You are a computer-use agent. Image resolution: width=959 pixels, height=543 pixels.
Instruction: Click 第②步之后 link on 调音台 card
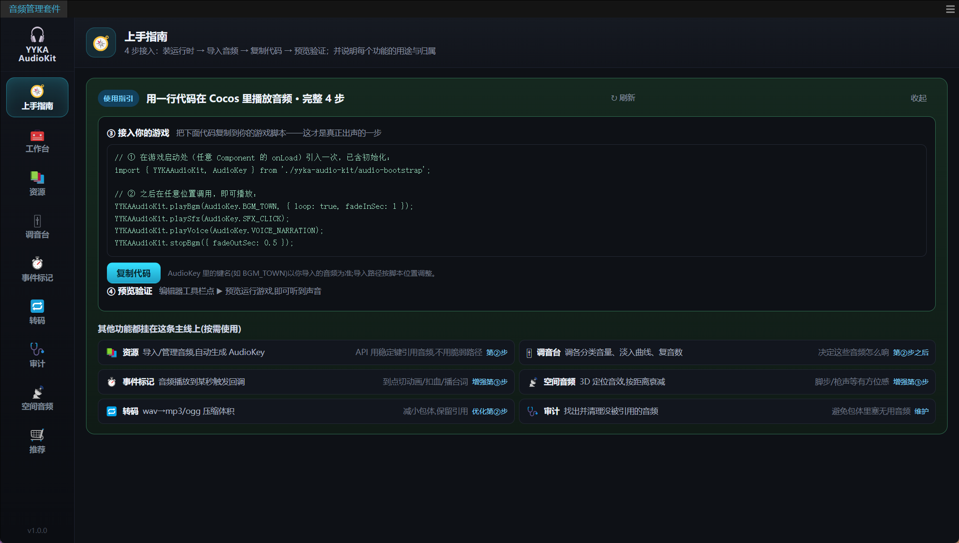point(911,352)
